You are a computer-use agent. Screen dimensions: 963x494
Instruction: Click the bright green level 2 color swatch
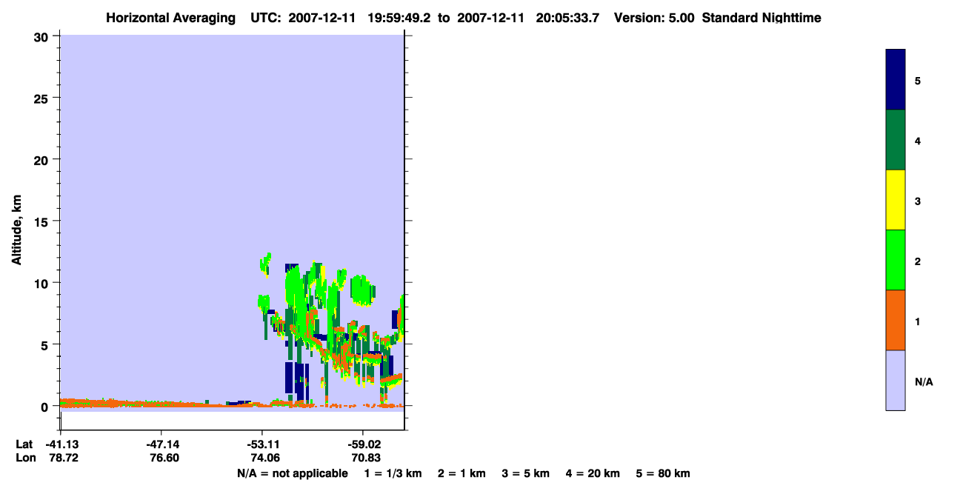[896, 260]
